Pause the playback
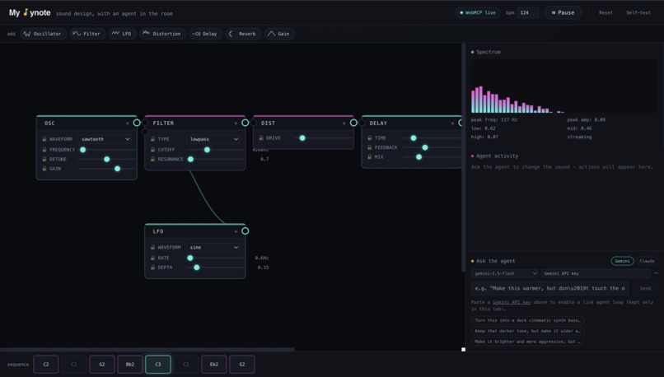664x377 pixels. [x=563, y=12]
